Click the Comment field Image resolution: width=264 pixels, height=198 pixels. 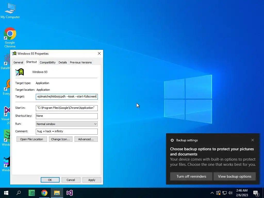click(x=67, y=131)
